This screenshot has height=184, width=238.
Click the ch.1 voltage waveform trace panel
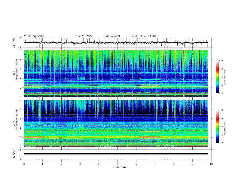click(118, 43)
